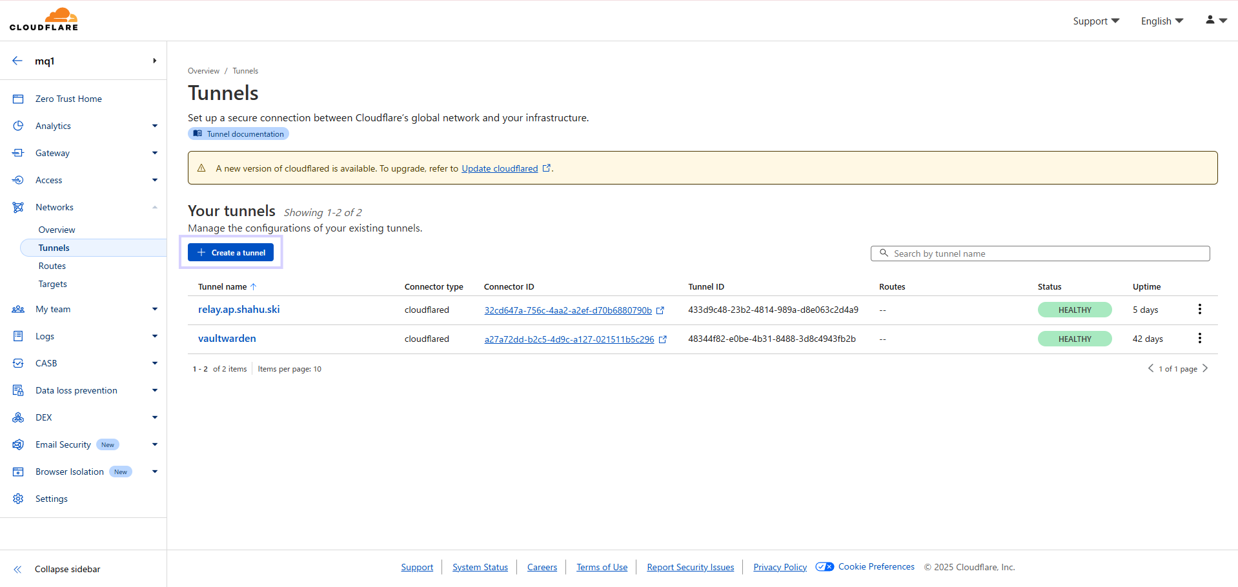Click the Zero Trust Home icon
This screenshot has width=1238, height=587.
[x=18, y=99]
